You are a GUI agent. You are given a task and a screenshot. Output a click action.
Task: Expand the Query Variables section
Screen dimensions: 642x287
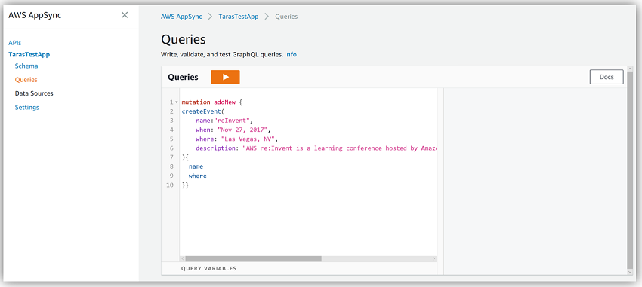pyautogui.click(x=208, y=269)
